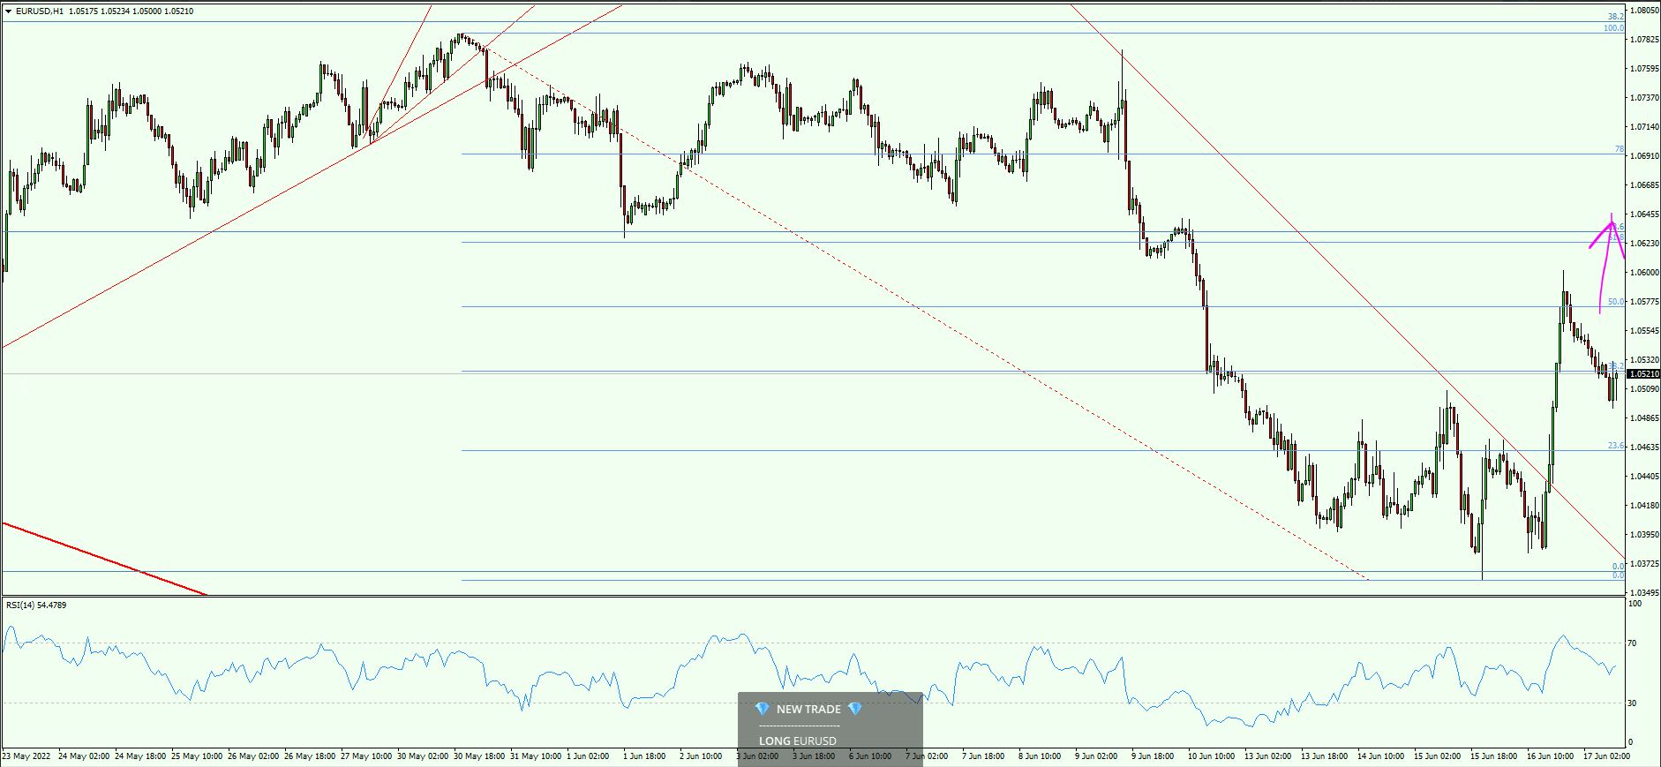Click the 8 Jun 10:00 time label
This screenshot has width=1661, height=767.
1041,756
